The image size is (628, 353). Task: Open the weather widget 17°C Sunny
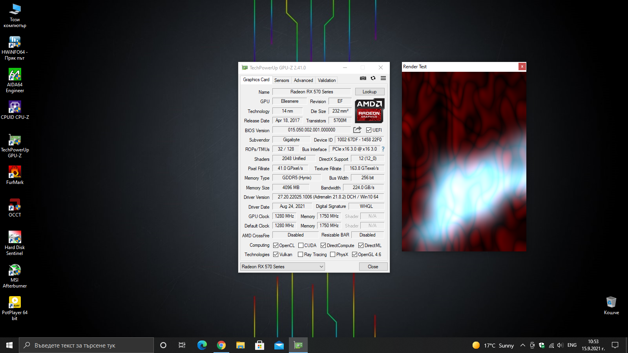coord(493,345)
